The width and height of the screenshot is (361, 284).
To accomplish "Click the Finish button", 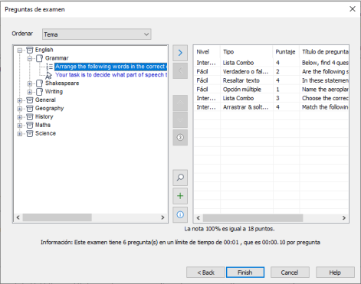I will click(245, 273).
